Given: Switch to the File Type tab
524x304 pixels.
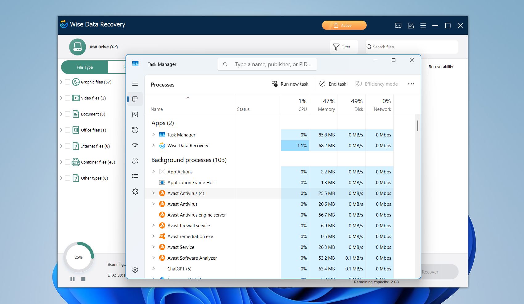Looking at the screenshot, I should coord(84,67).
